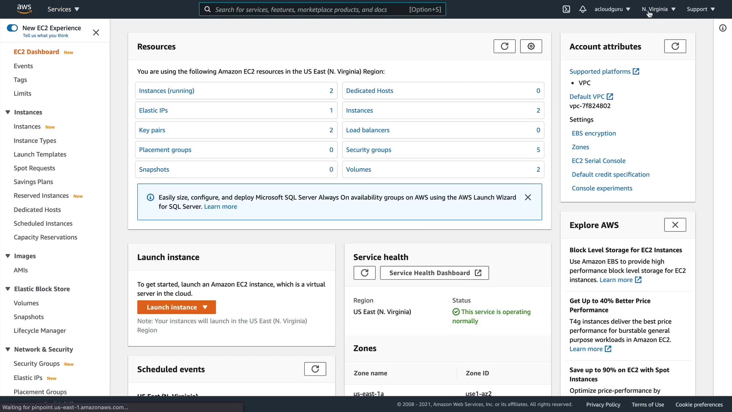The height and width of the screenshot is (412, 732).
Task: Open the CloudShell terminal icon
Action: (x=566, y=9)
